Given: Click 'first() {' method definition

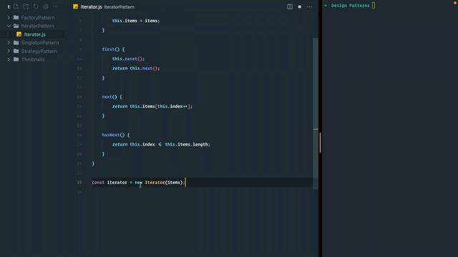Looking at the screenshot, I should pyautogui.click(x=113, y=49).
